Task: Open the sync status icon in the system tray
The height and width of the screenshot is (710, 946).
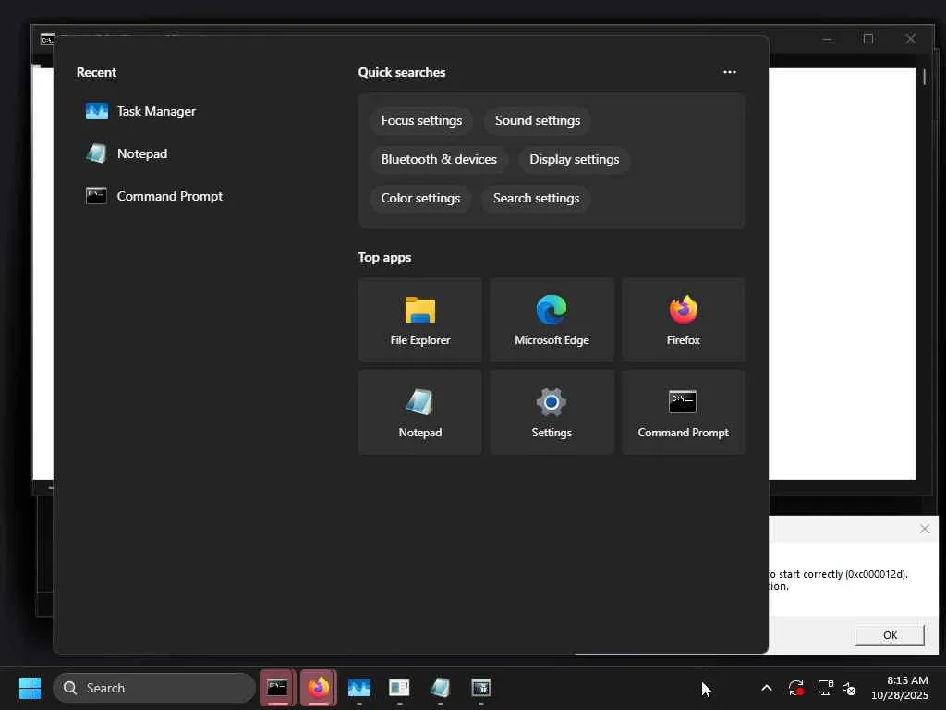Action: coord(795,688)
